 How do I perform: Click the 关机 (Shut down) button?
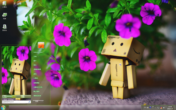(37, 101)
